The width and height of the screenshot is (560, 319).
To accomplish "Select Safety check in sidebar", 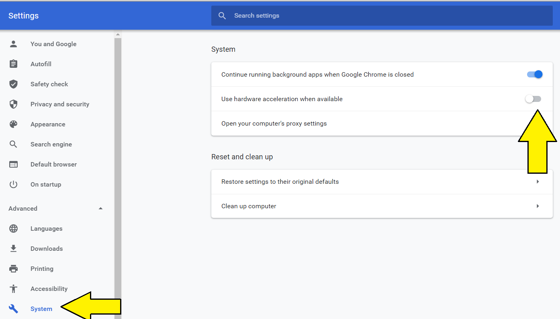I will pos(49,84).
